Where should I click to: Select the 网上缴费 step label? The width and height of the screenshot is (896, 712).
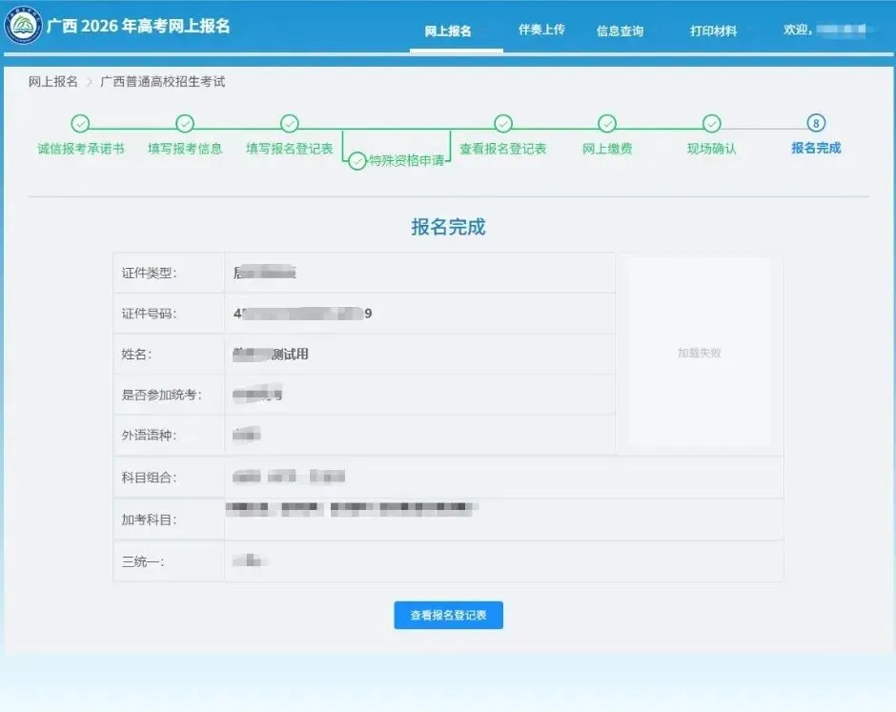click(x=607, y=149)
